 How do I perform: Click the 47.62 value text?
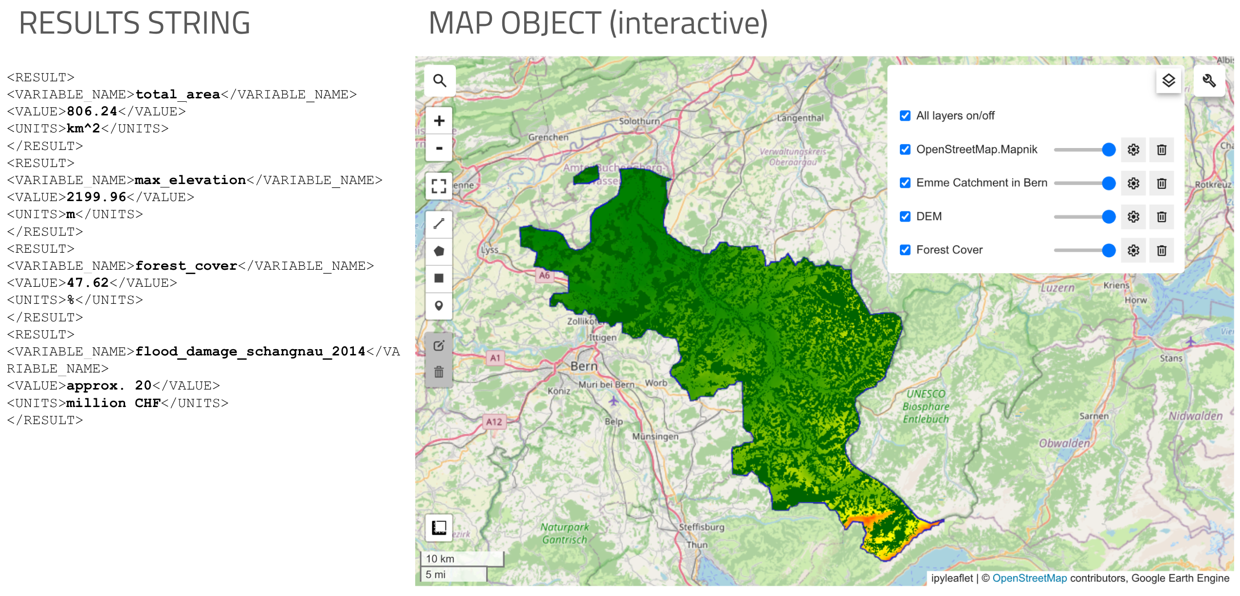coord(88,283)
